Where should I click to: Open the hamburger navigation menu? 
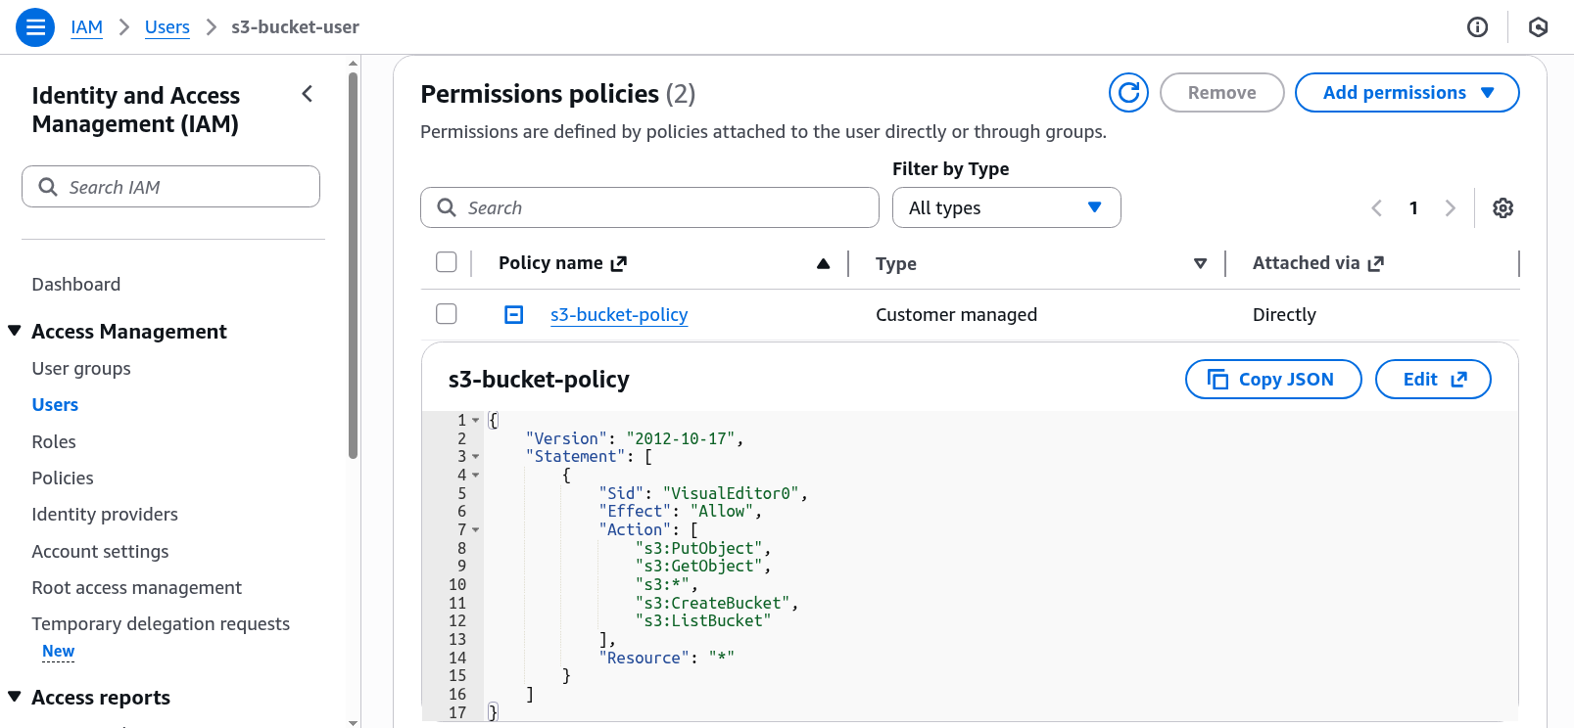35,27
